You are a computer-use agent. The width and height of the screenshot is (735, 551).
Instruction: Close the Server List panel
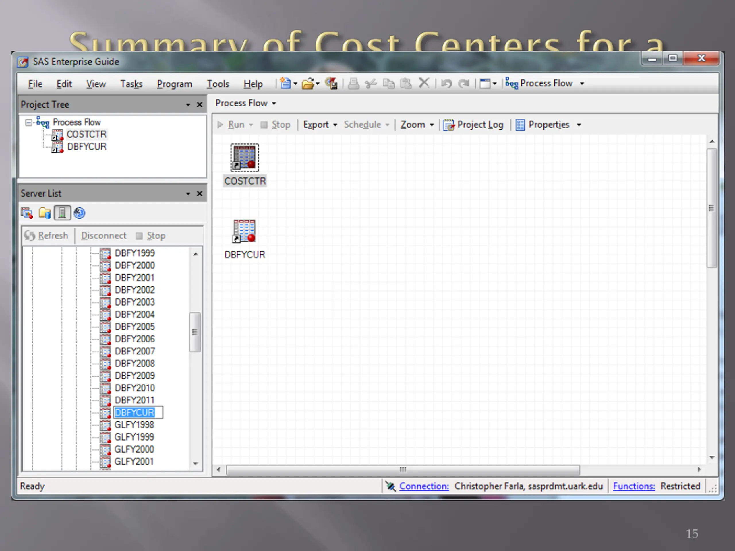pos(199,193)
